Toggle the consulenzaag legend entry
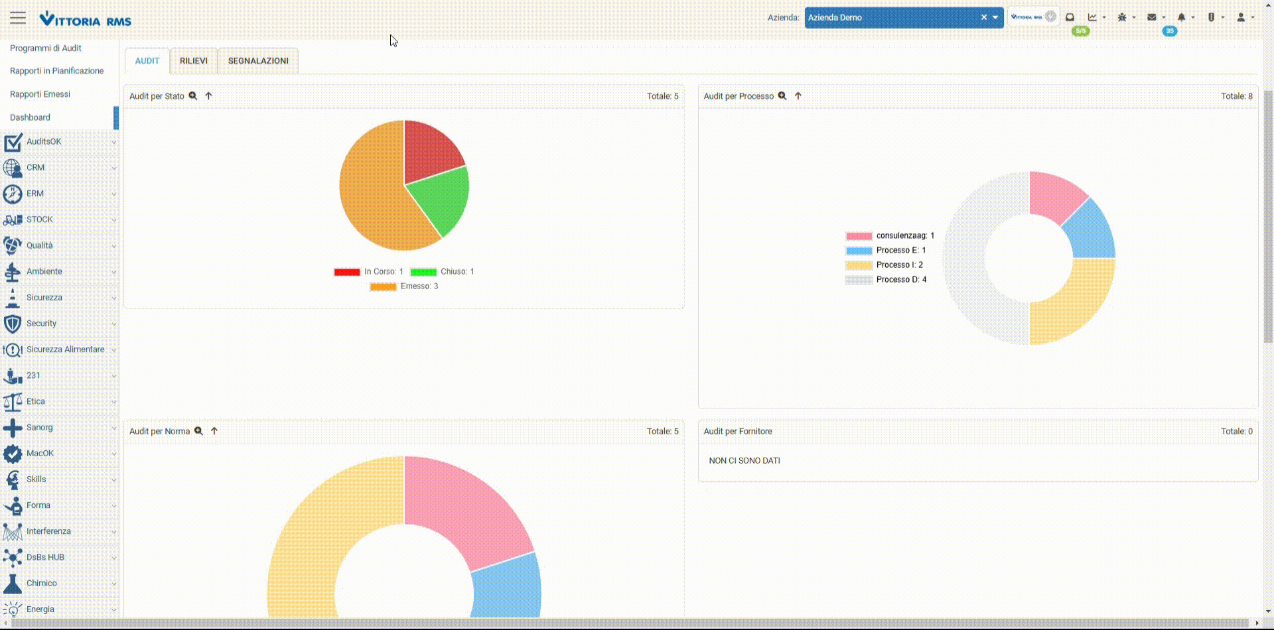This screenshot has width=1274, height=630. pos(890,235)
